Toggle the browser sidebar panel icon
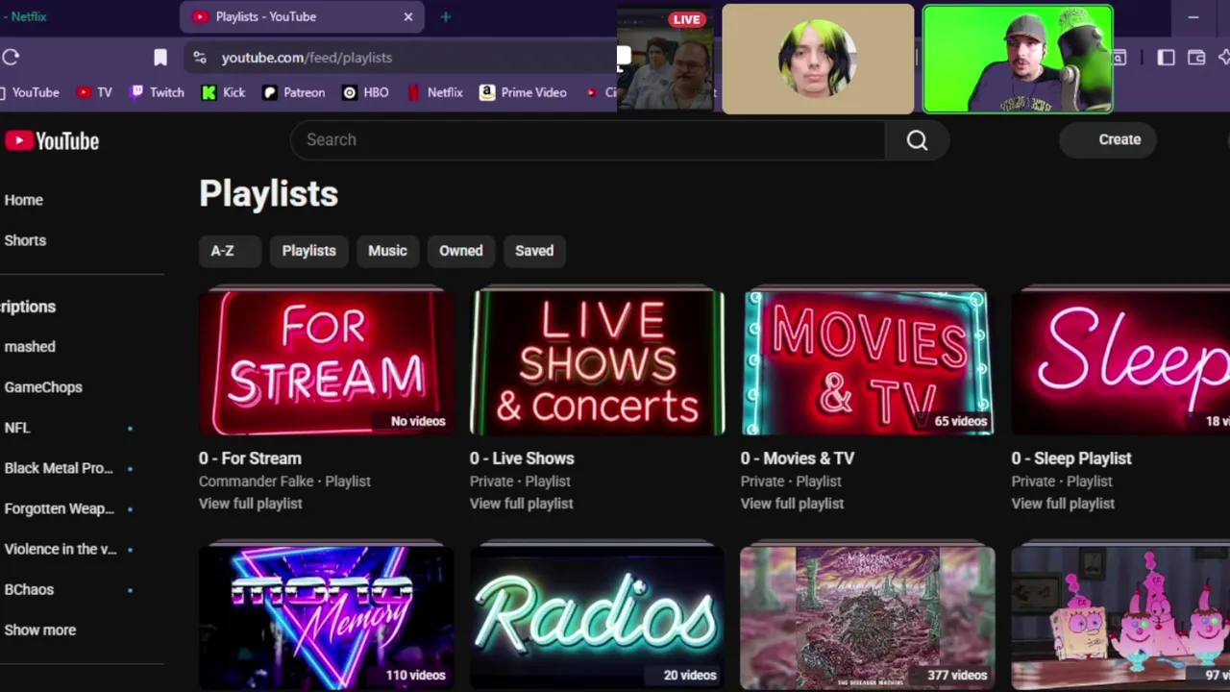 click(x=1166, y=58)
